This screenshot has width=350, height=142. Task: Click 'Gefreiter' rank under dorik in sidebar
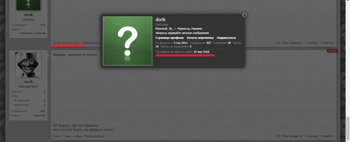[x=28, y=19]
